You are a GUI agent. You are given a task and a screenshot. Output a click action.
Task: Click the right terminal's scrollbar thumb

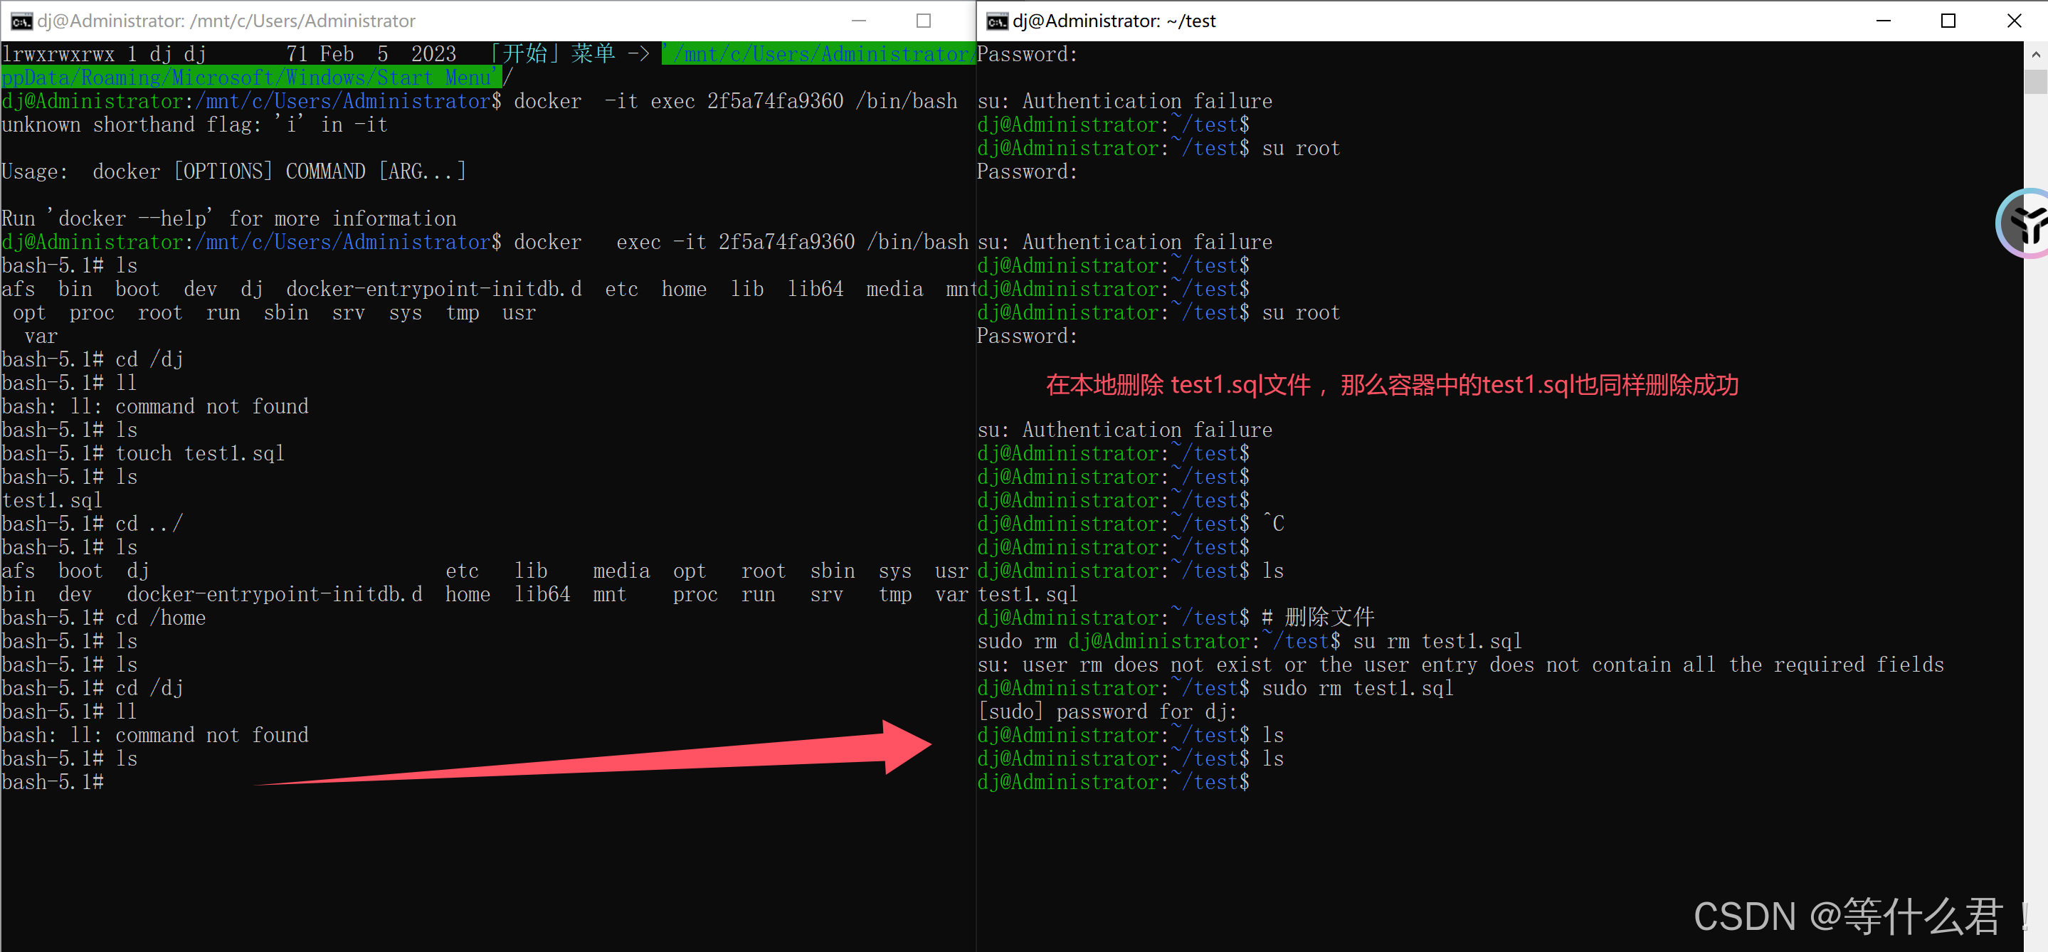pos(2035,81)
